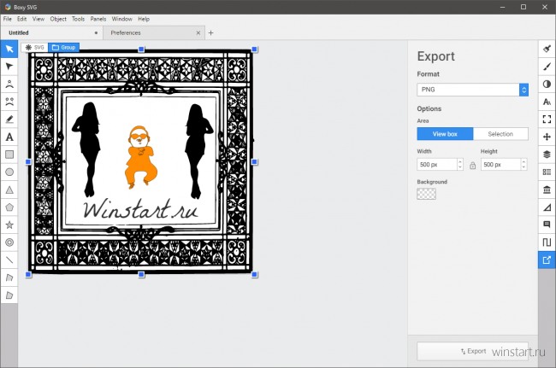Select the Group breadcrumb
The width and height of the screenshot is (556, 368).
[64, 48]
